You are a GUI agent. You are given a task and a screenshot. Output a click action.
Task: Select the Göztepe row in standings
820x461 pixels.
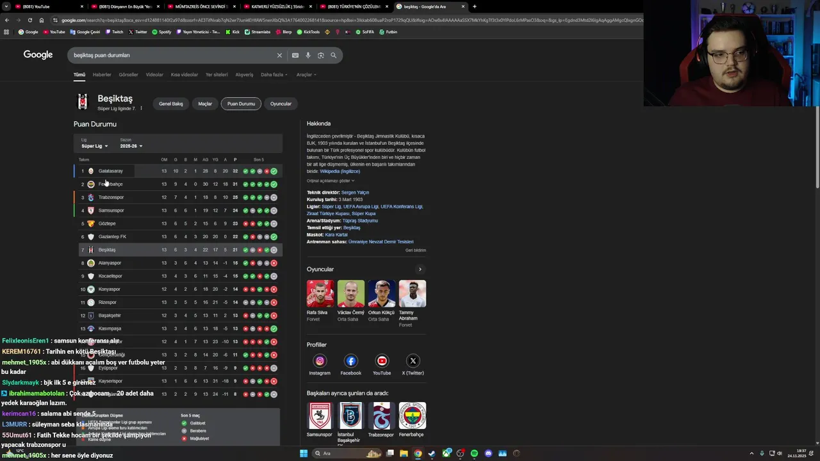[x=178, y=223]
